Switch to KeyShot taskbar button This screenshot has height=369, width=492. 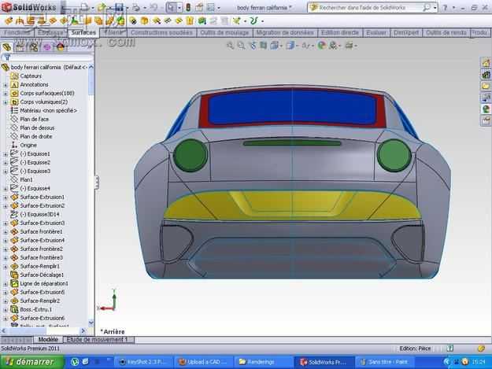coord(142,362)
